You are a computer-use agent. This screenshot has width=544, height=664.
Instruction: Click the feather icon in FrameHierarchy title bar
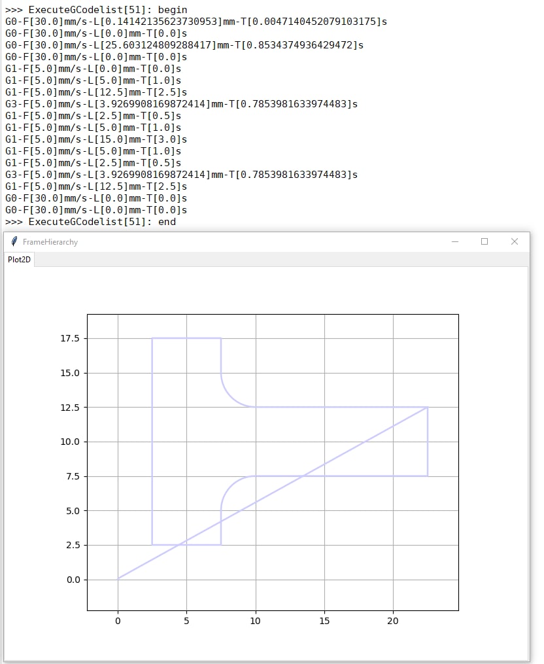click(14, 241)
